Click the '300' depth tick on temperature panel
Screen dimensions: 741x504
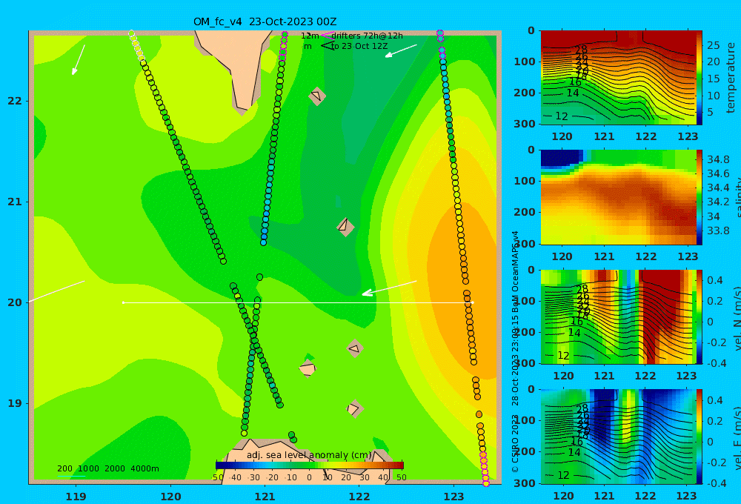pos(525,124)
